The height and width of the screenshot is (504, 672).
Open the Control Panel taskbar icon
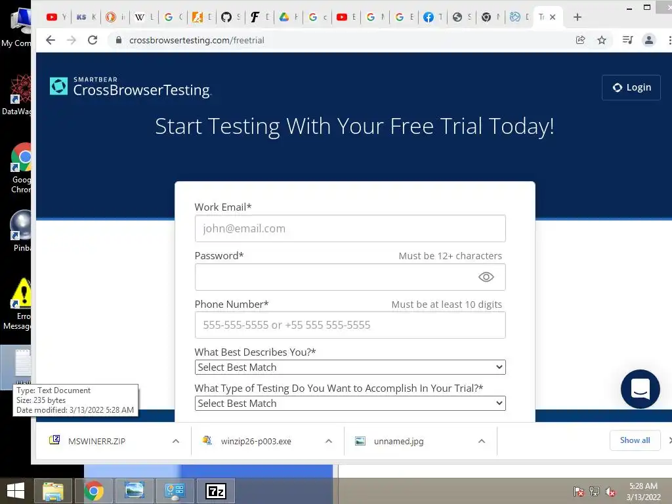click(x=175, y=491)
